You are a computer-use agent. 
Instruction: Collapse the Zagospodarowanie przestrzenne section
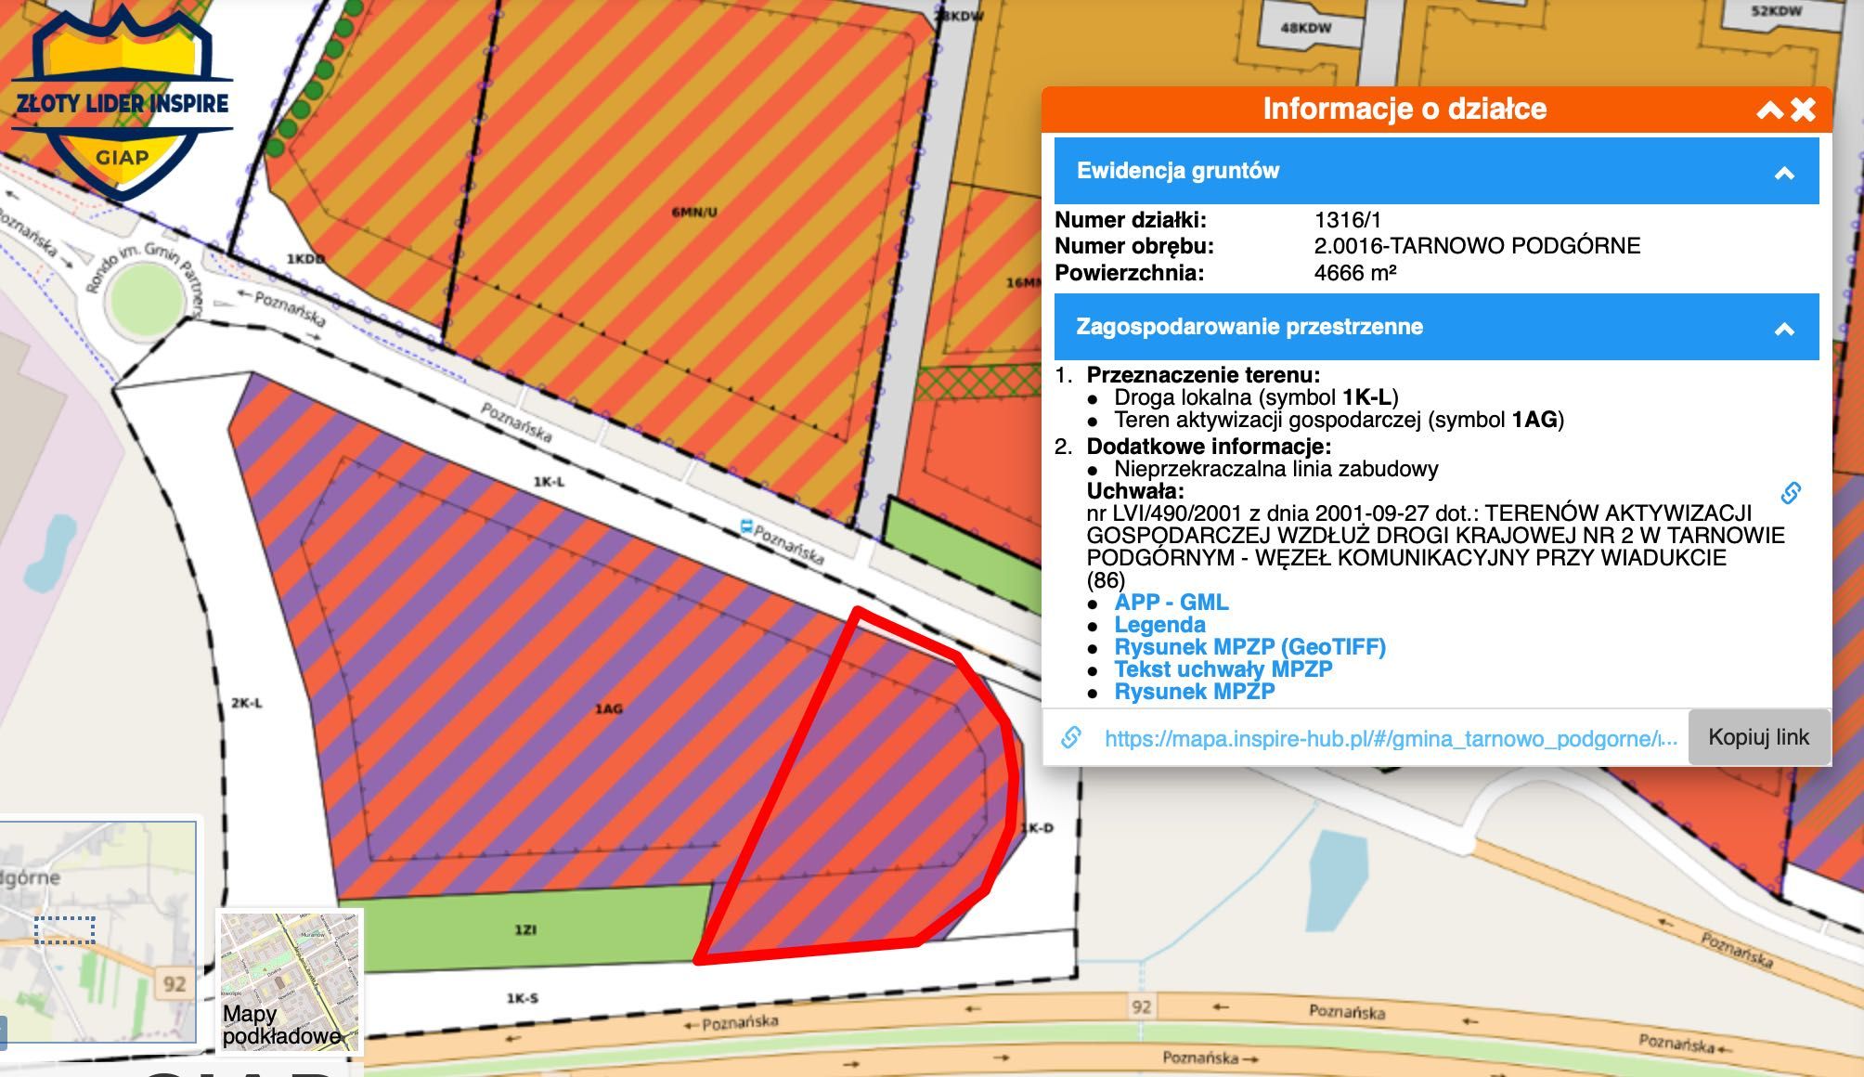click(x=1783, y=329)
